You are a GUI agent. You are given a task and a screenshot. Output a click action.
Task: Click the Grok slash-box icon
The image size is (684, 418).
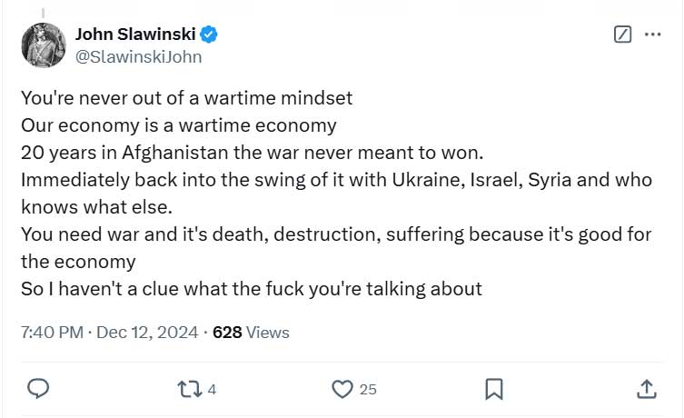[622, 35]
